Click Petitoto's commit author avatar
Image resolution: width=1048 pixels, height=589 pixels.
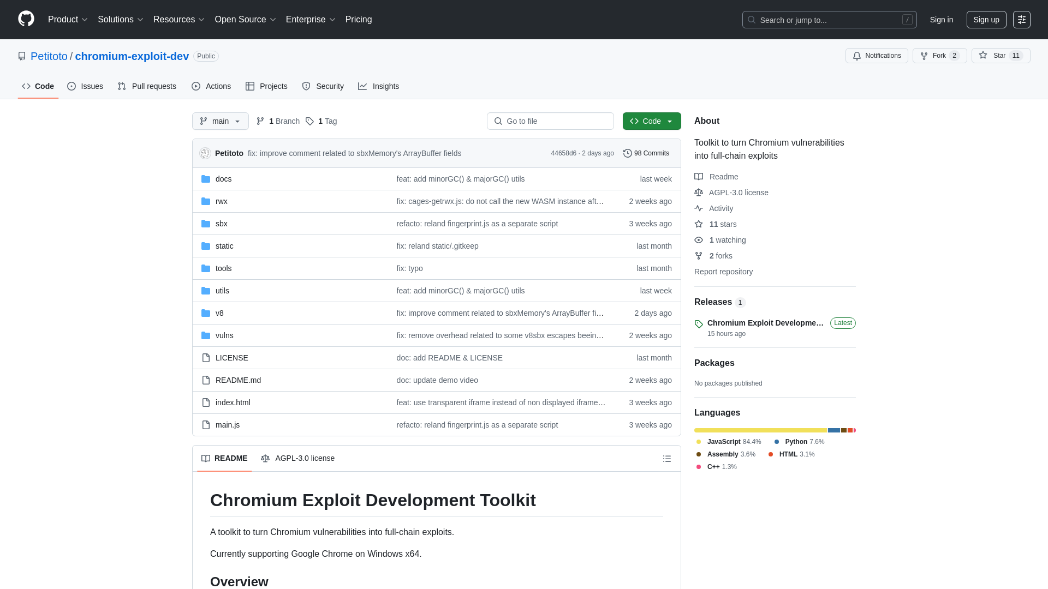[x=205, y=153]
